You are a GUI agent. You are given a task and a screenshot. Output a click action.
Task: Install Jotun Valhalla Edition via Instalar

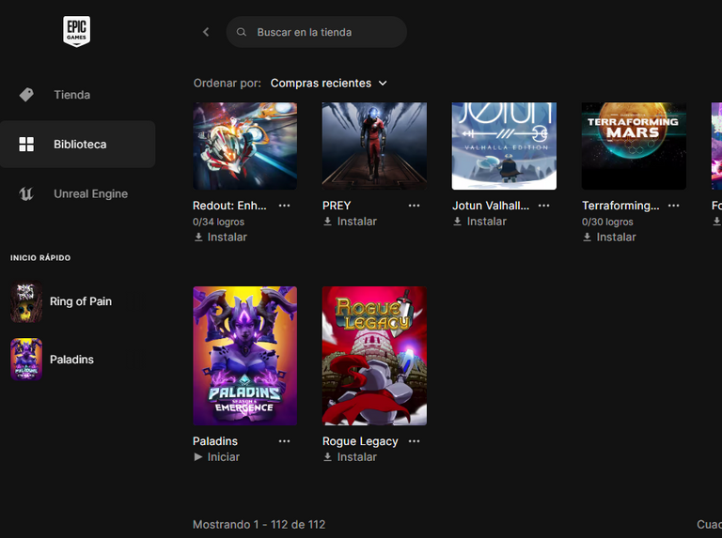pos(479,222)
